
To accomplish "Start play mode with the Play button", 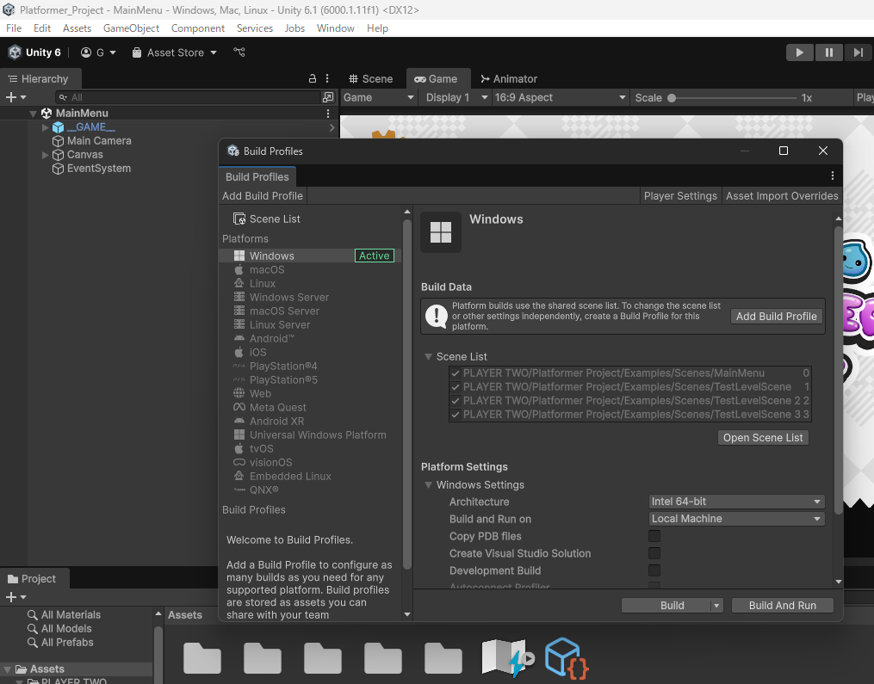I will [x=799, y=52].
